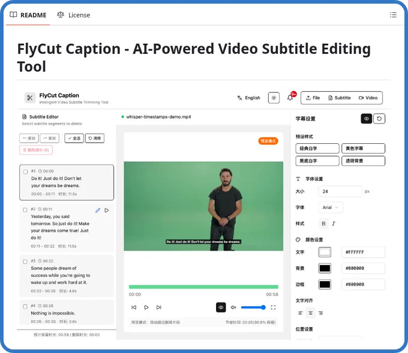Viewport: 408px width, 353px height.
Task: Click the redo button in Subtitle Editor
Action: 49,138
